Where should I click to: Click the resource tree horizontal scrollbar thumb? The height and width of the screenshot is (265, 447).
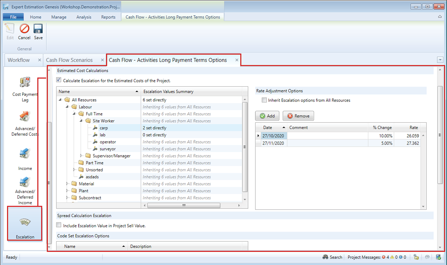pos(184,205)
